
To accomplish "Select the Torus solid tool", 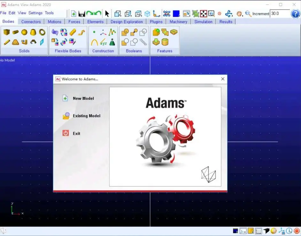I will 42,32.
